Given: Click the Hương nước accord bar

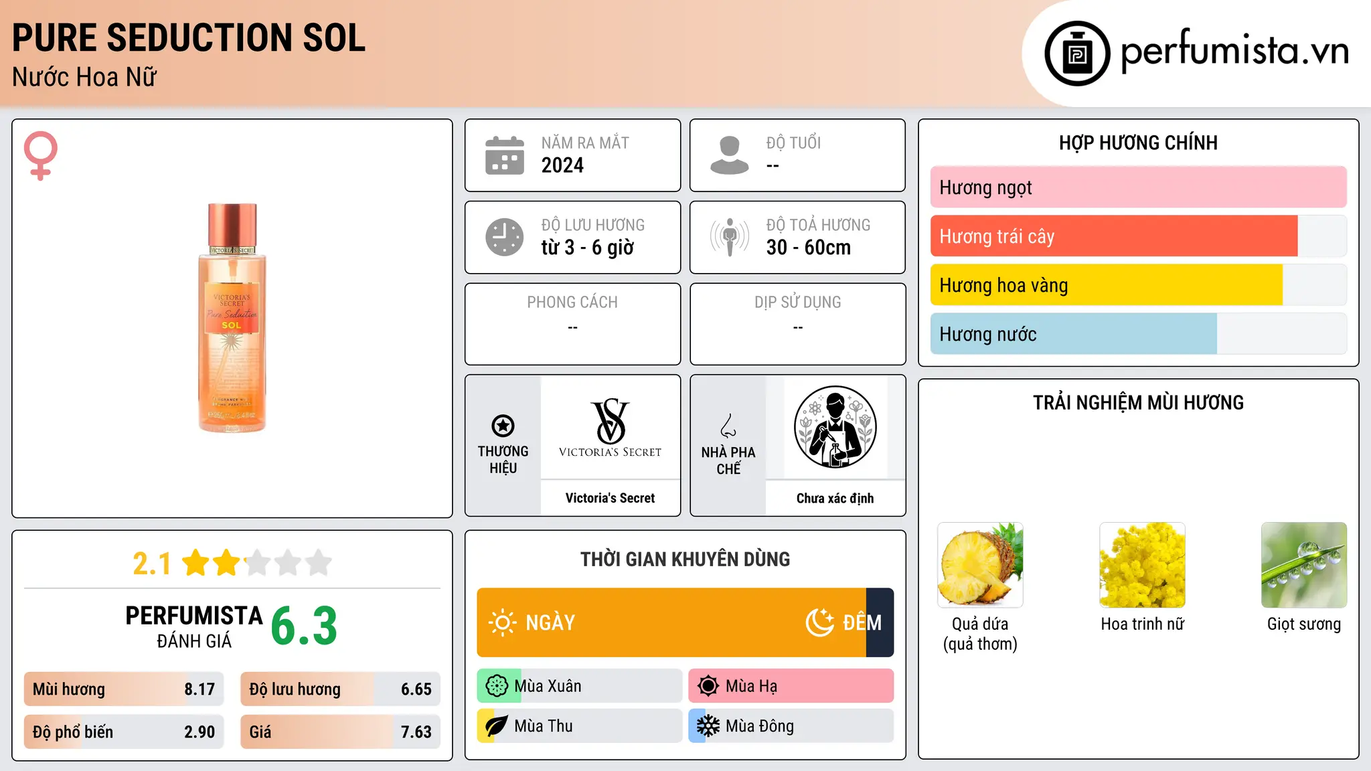Looking at the screenshot, I should pyautogui.click(x=1138, y=334).
